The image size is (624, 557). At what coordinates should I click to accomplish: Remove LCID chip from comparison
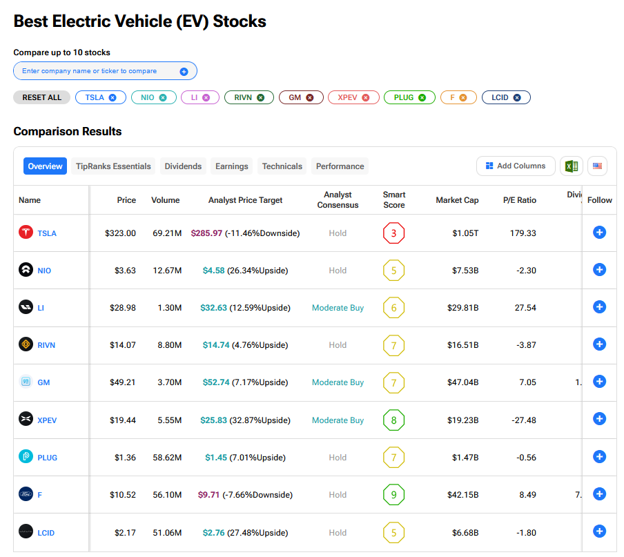click(x=517, y=98)
